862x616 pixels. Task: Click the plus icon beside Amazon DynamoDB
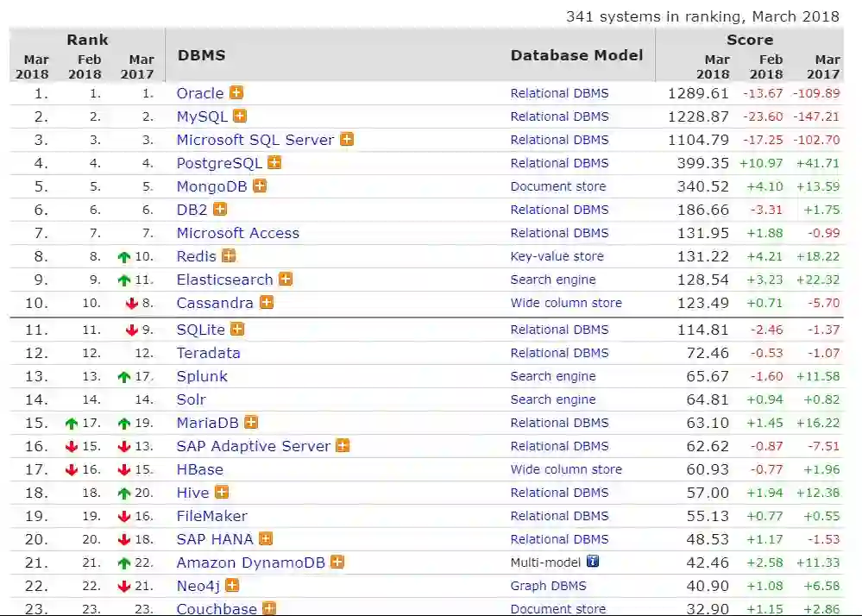(x=337, y=562)
